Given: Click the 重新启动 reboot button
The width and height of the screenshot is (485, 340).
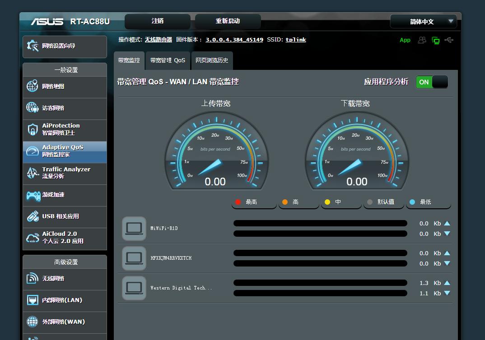Looking at the screenshot, I should pyautogui.click(x=228, y=21).
